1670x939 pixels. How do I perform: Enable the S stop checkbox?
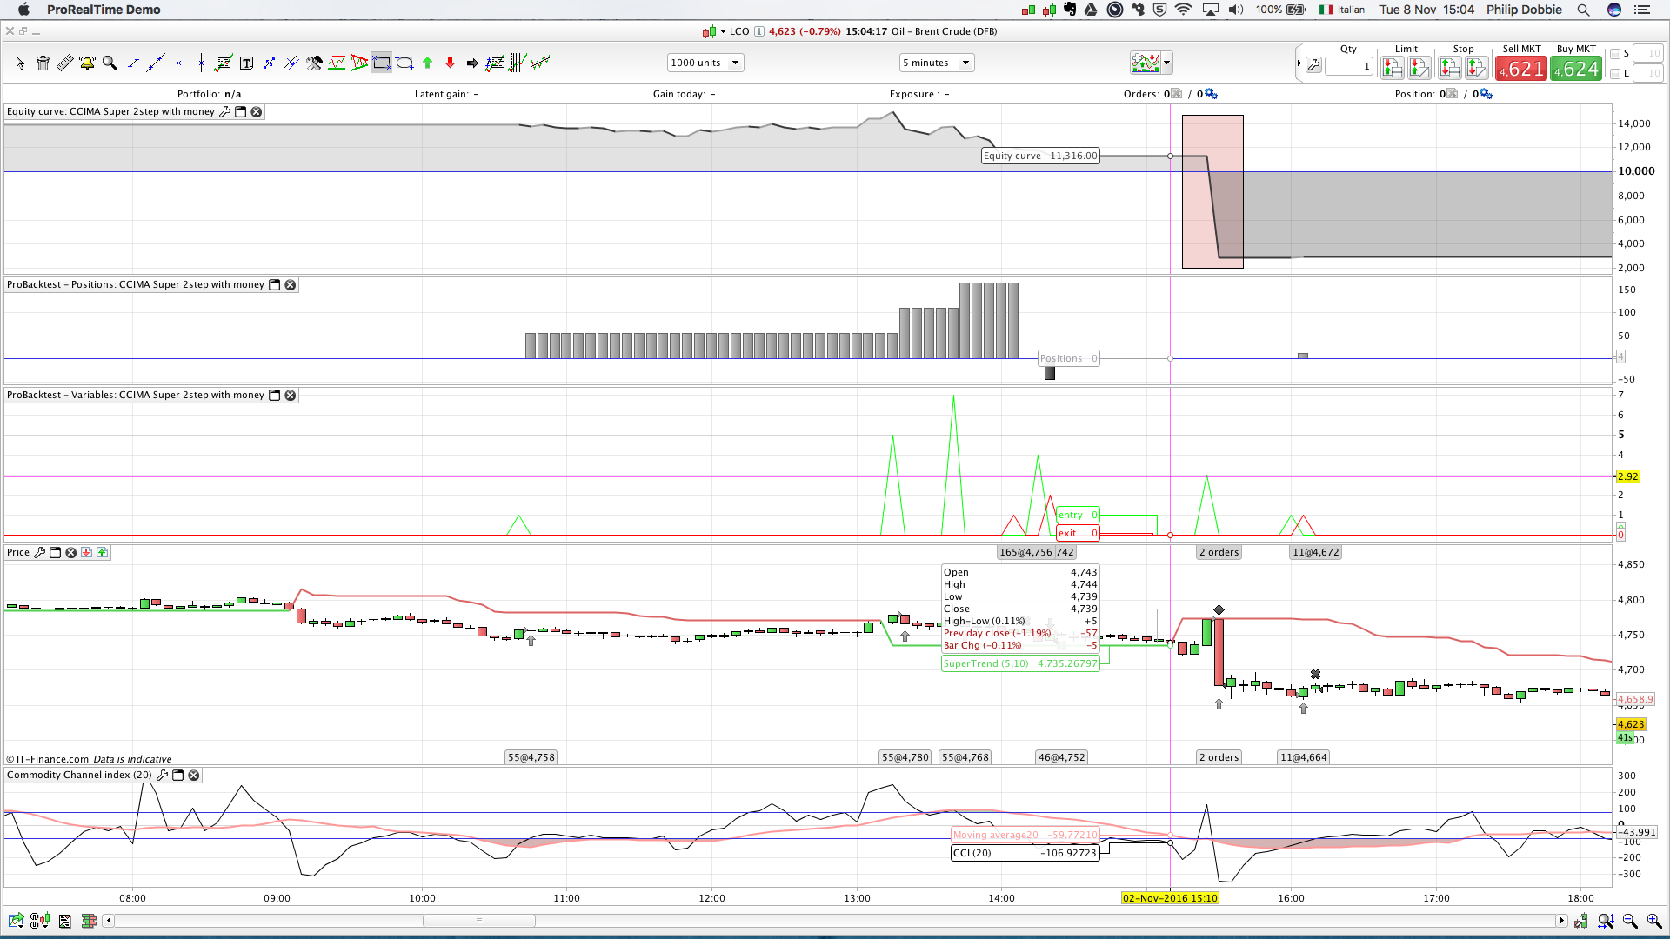pos(1615,54)
